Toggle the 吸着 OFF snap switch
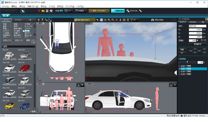 [59, 11]
